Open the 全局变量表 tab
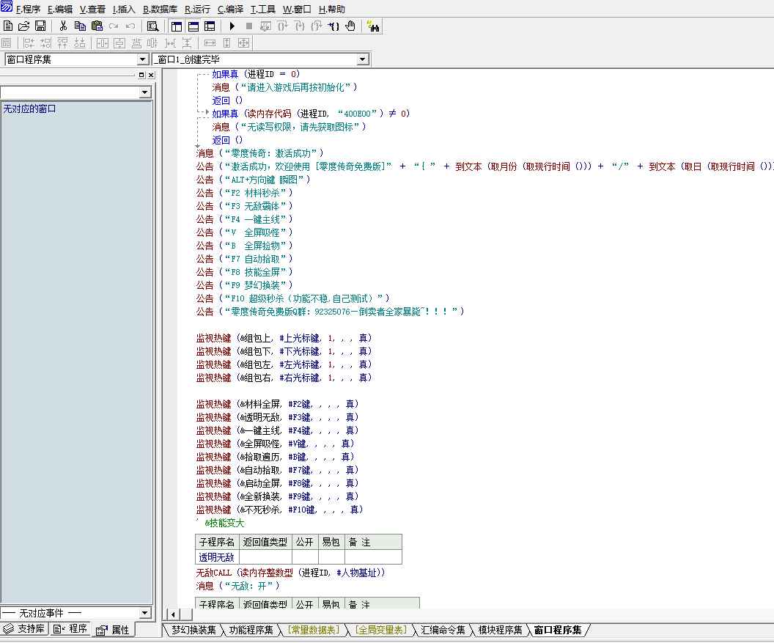Viewport: 774px width, 643px height. [x=381, y=630]
